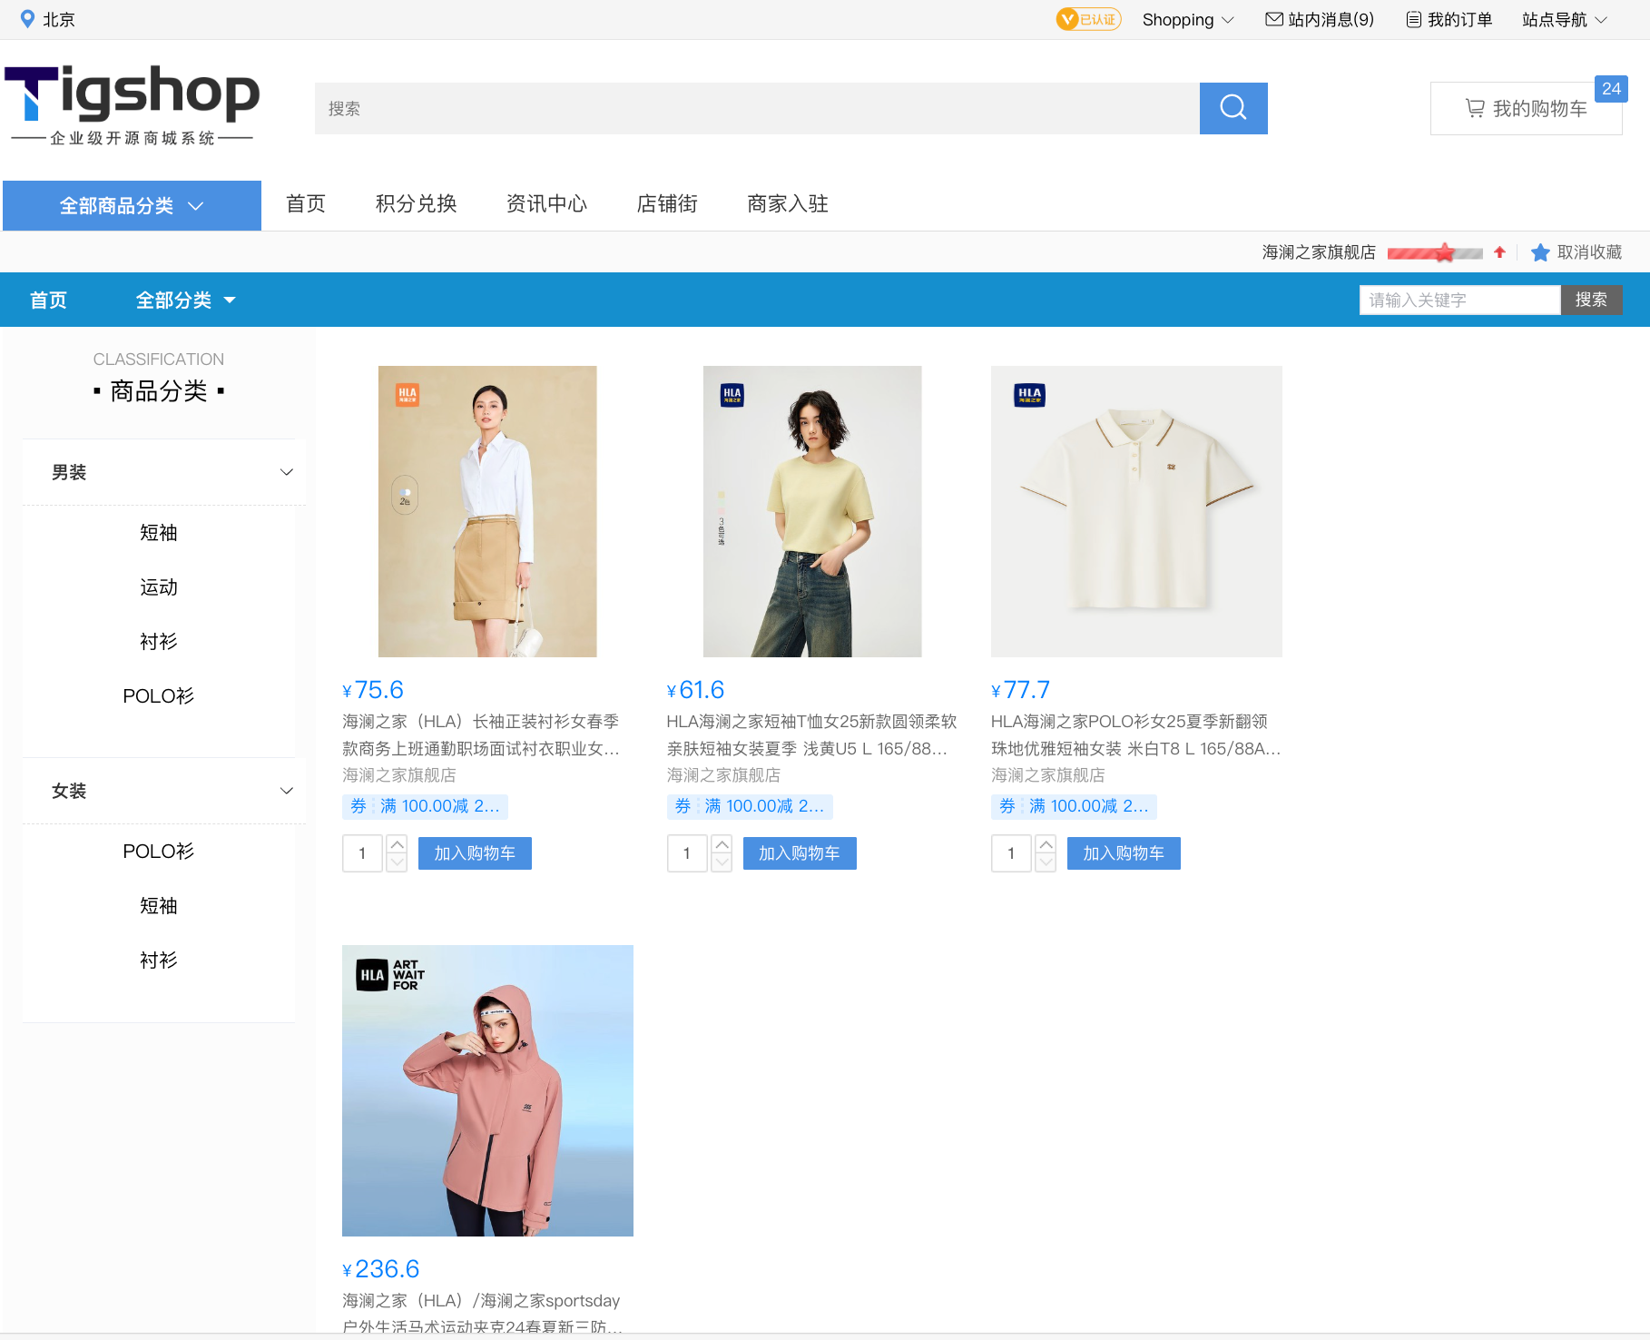The height and width of the screenshot is (1340, 1650).
Task: Collapse the 男装 category section
Action: (x=286, y=472)
